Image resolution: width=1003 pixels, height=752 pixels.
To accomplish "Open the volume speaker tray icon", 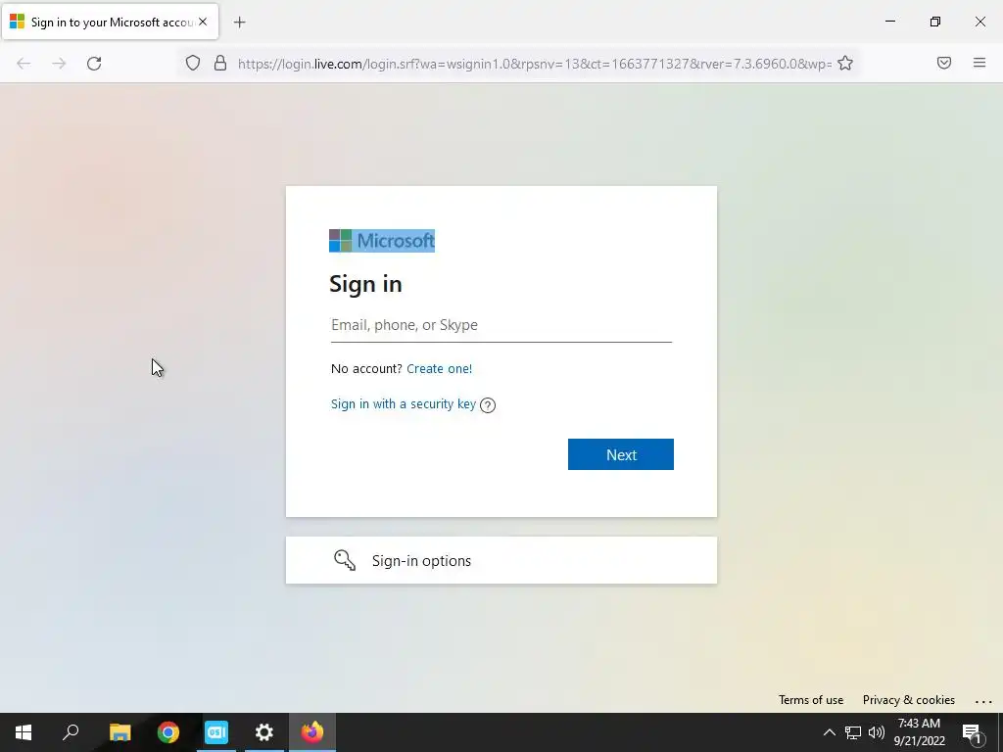I will click(x=877, y=732).
